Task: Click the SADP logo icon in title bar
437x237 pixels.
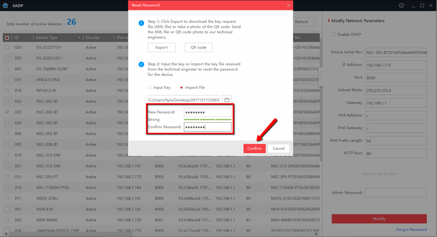Action: (x=6, y=6)
